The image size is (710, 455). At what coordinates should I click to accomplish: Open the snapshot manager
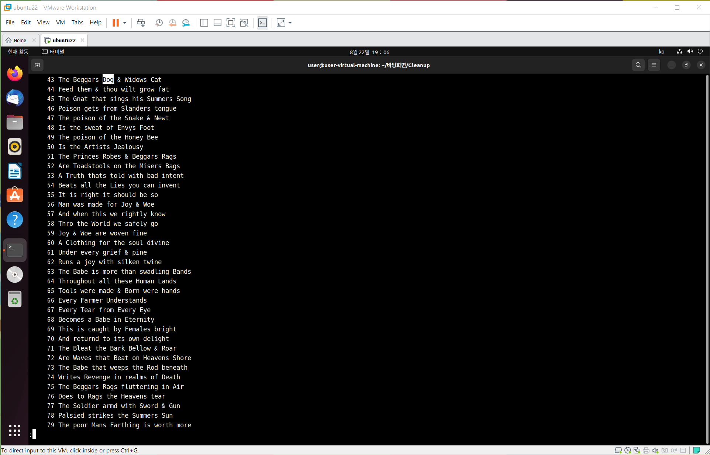pos(186,23)
